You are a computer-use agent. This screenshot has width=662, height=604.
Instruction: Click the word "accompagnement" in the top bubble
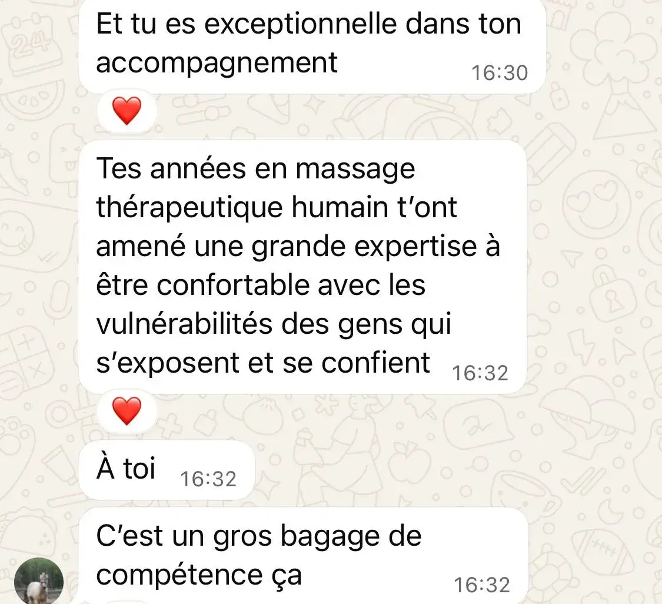(217, 63)
